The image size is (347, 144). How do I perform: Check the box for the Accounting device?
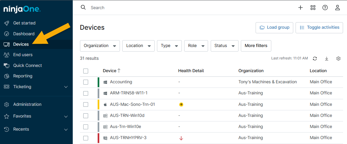(86, 82)
